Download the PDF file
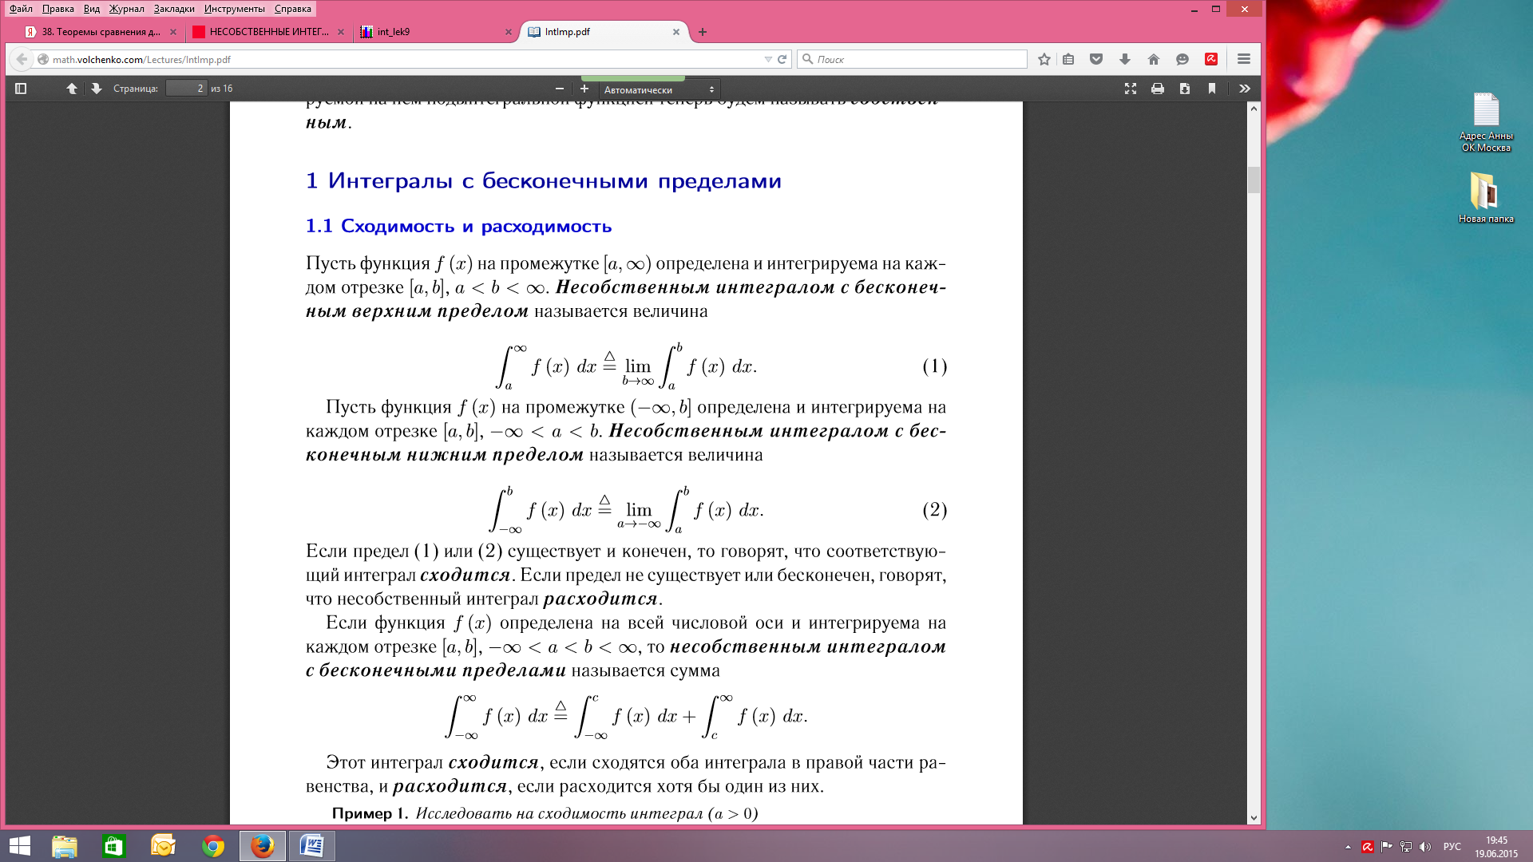Screen dimensions: 1533x862 click(1185, 89)
